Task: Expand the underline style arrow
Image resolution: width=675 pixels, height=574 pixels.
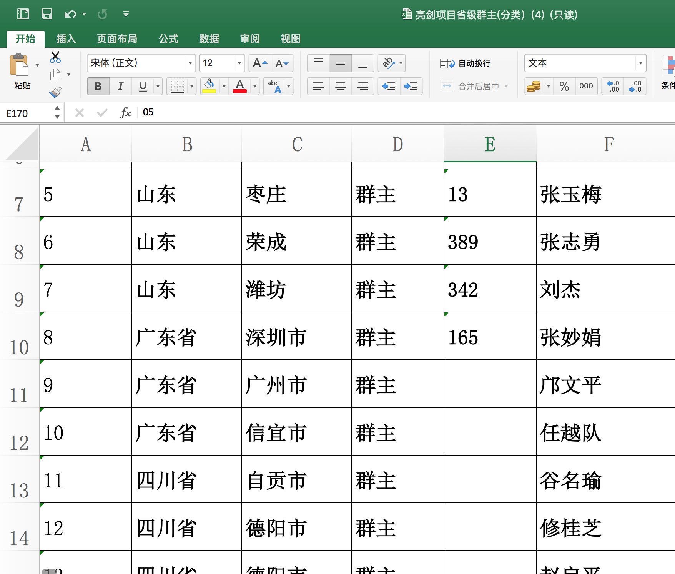Action: tap(158, 86)
